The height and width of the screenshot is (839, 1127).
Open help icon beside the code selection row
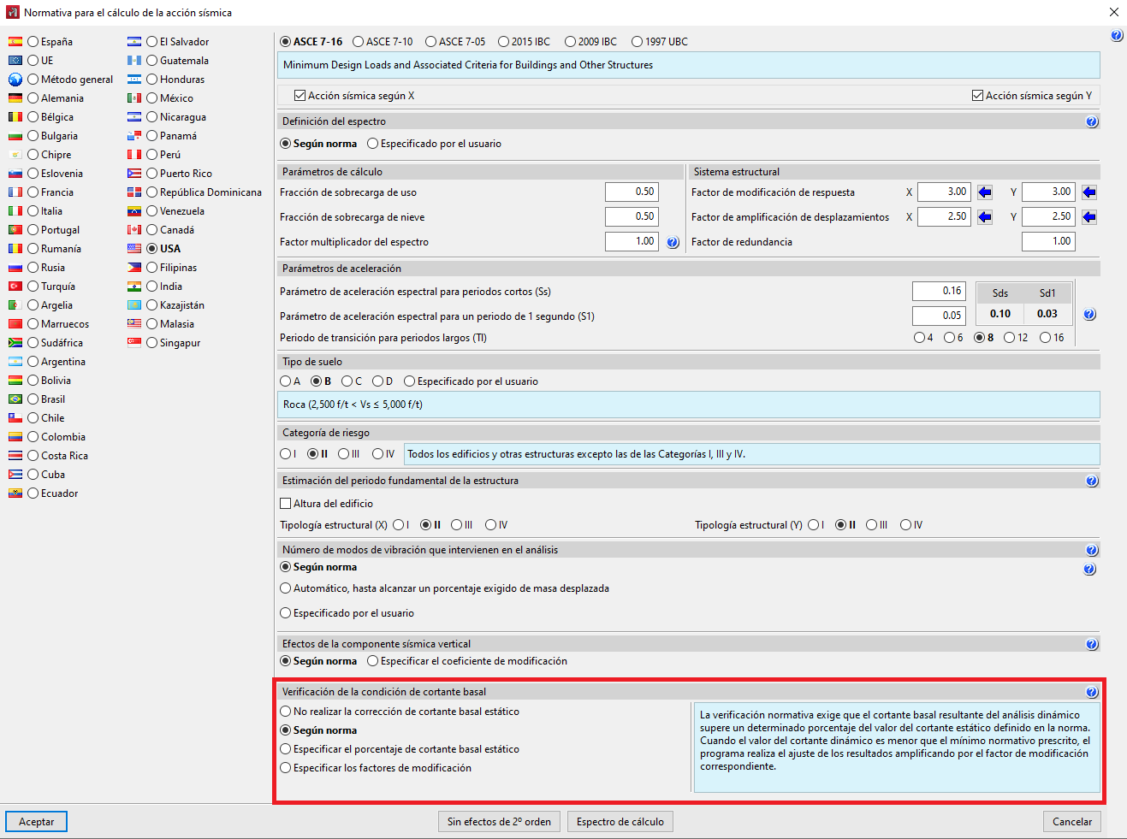click(x=1116, y=36)
